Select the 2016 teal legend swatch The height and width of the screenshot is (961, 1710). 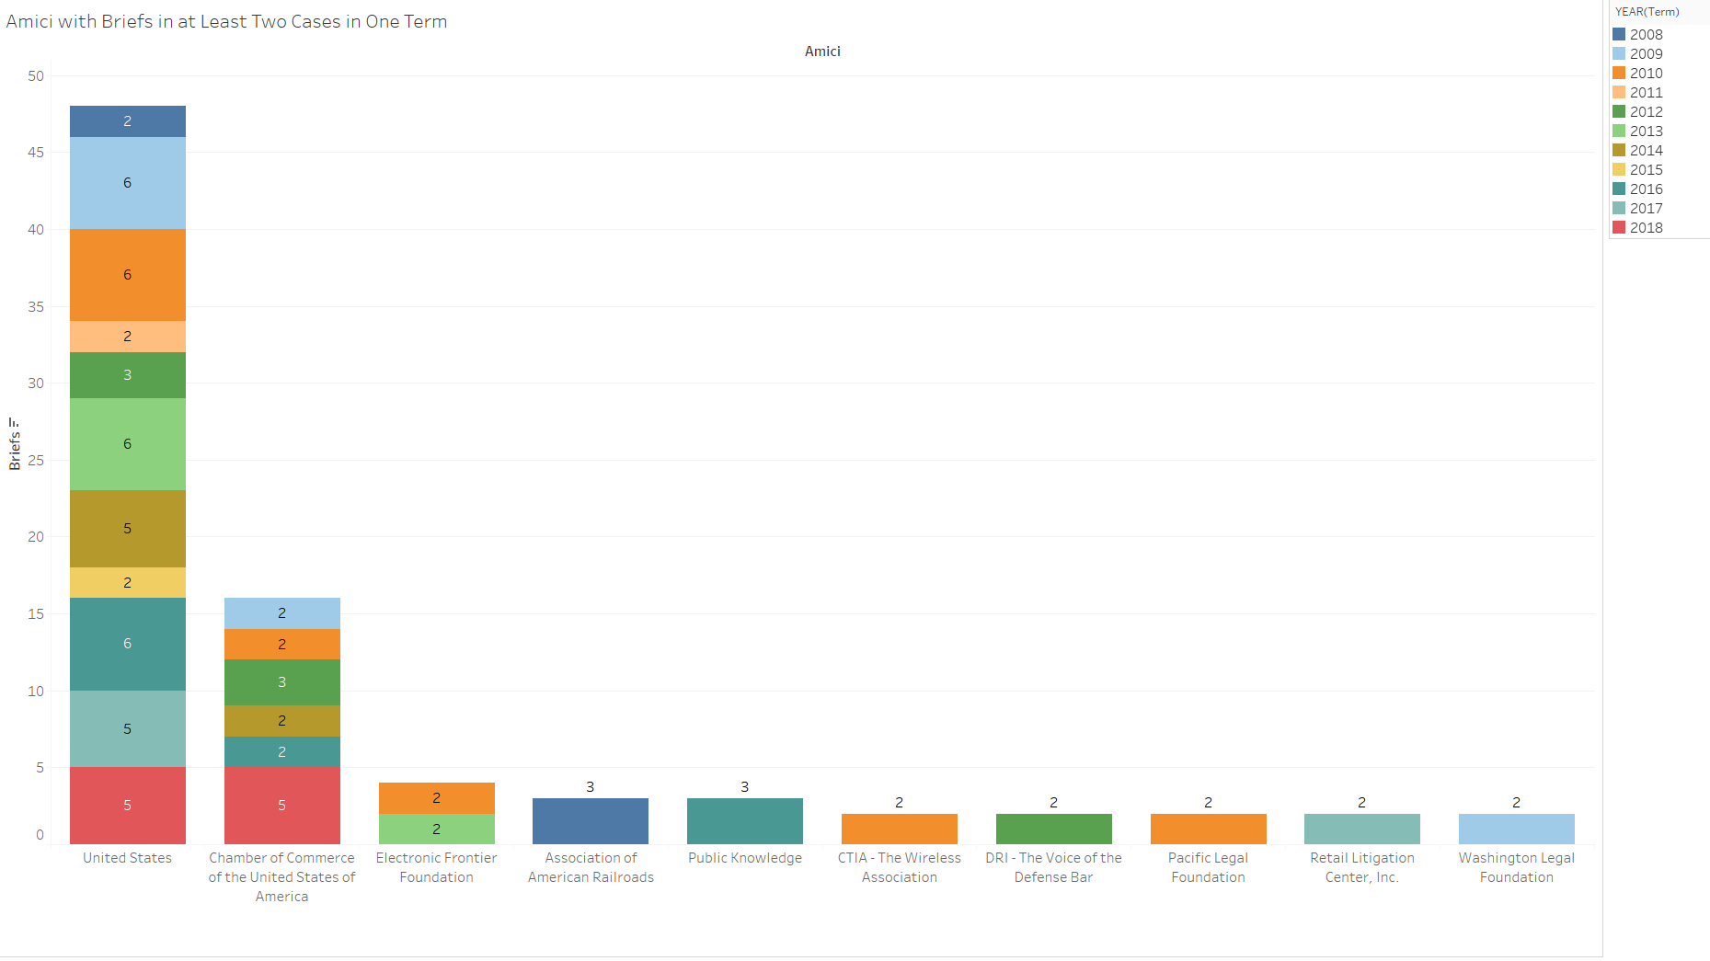pos(1619,189)
